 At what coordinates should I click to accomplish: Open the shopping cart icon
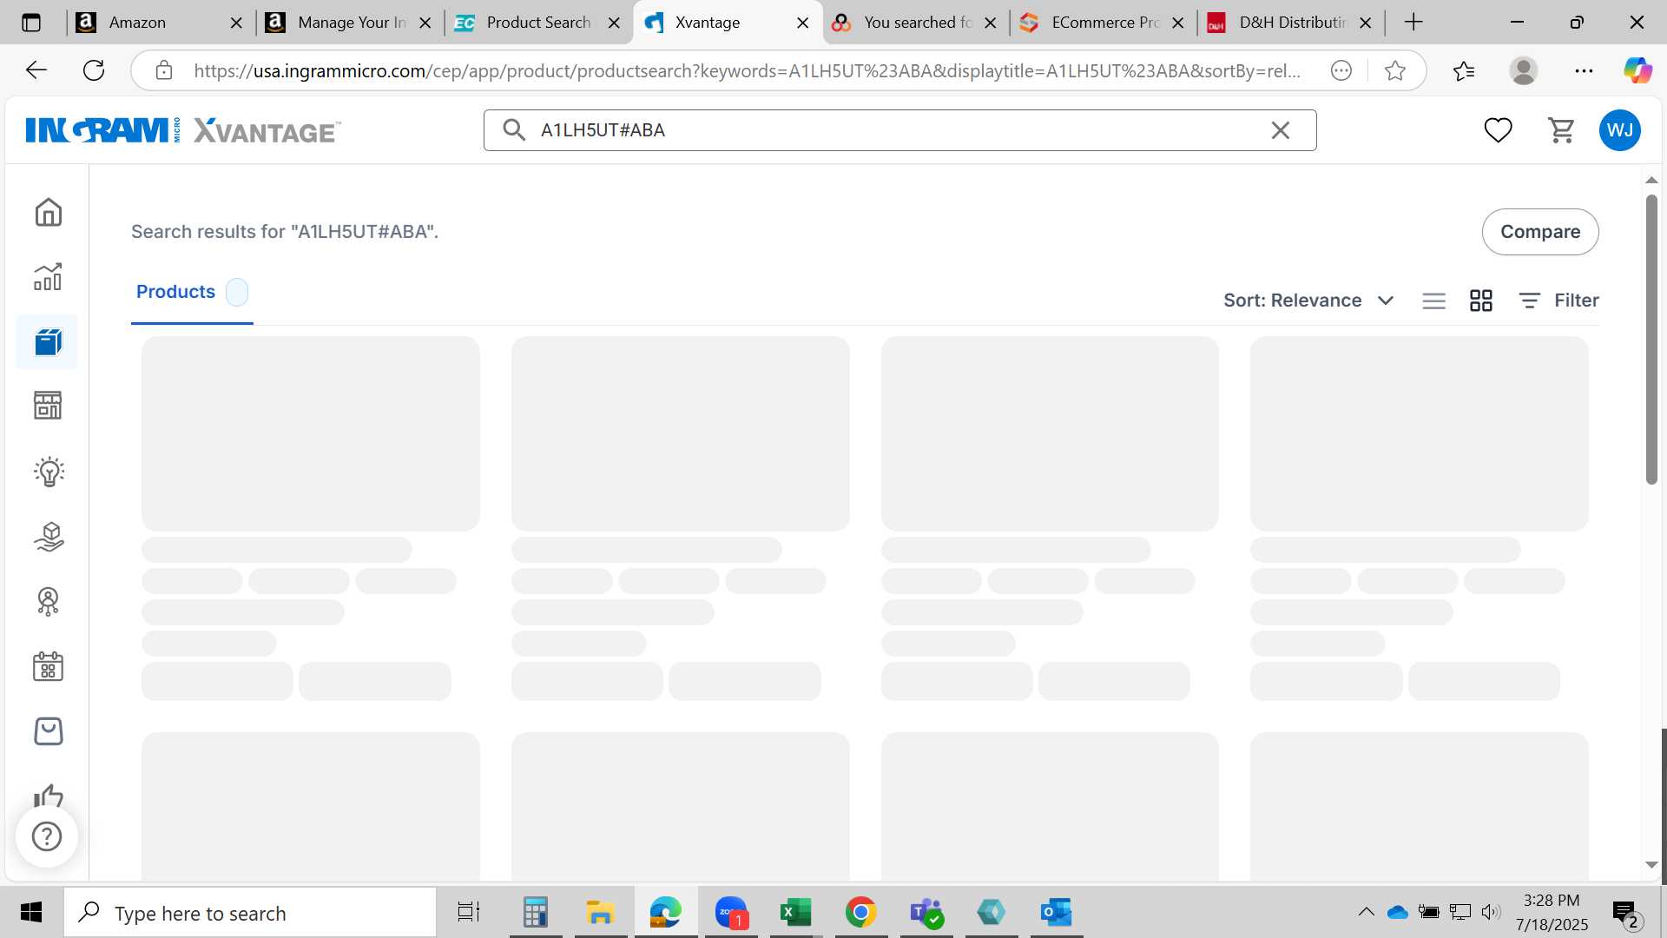point(1561,130)
